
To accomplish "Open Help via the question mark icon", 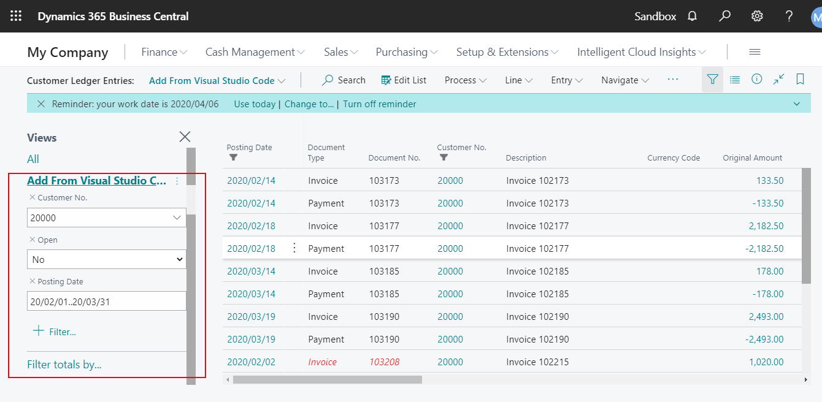I will [x=789, y=16].
